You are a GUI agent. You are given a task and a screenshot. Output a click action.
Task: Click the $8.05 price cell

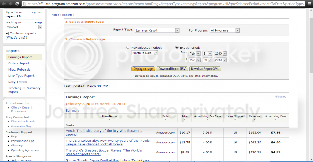[185, 152]
